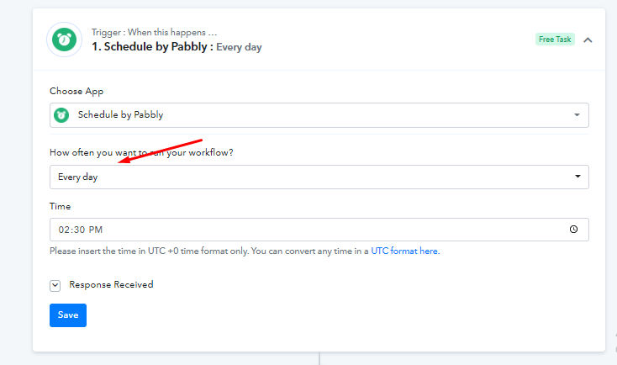The width and height of the screenshot is (617, 365).
Task: Click the Trigger: When this happens text
Action: coord(155,32)
